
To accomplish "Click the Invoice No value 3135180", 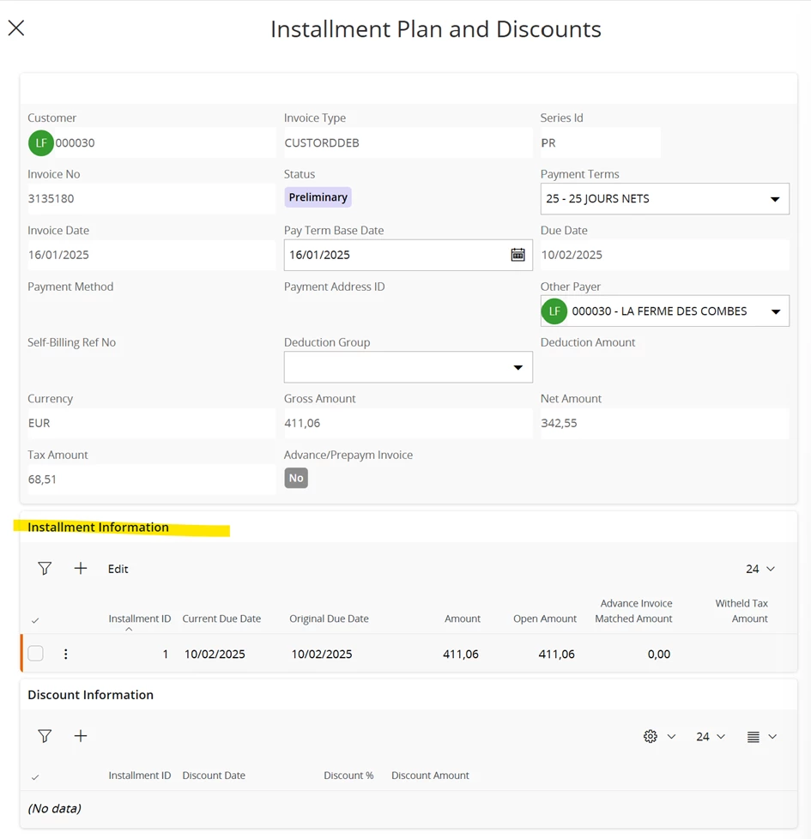I will (x=51, y=198).
